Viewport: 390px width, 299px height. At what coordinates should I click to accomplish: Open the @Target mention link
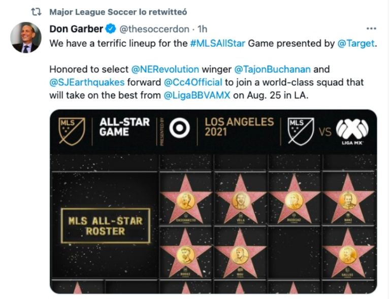[x=356, y=44]
